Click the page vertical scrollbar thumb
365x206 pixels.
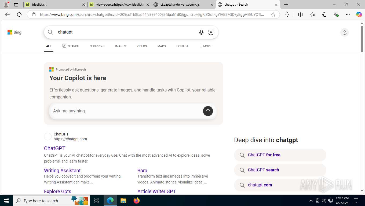click(362, 39)
